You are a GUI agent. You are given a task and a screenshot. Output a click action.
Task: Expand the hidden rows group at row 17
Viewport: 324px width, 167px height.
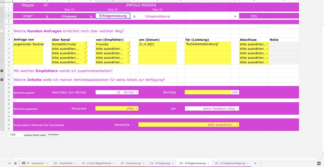pyautogui.click(x=2, y=71)
